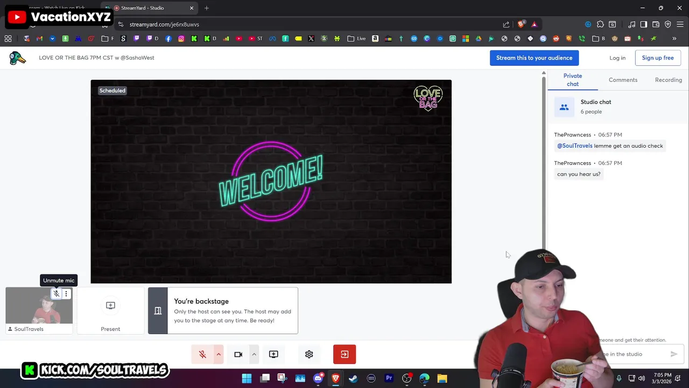Image resolution: width=689 pixels, height=388 pixels.
Task: Open the Instagram bookmark
Action: coord(181,39)
